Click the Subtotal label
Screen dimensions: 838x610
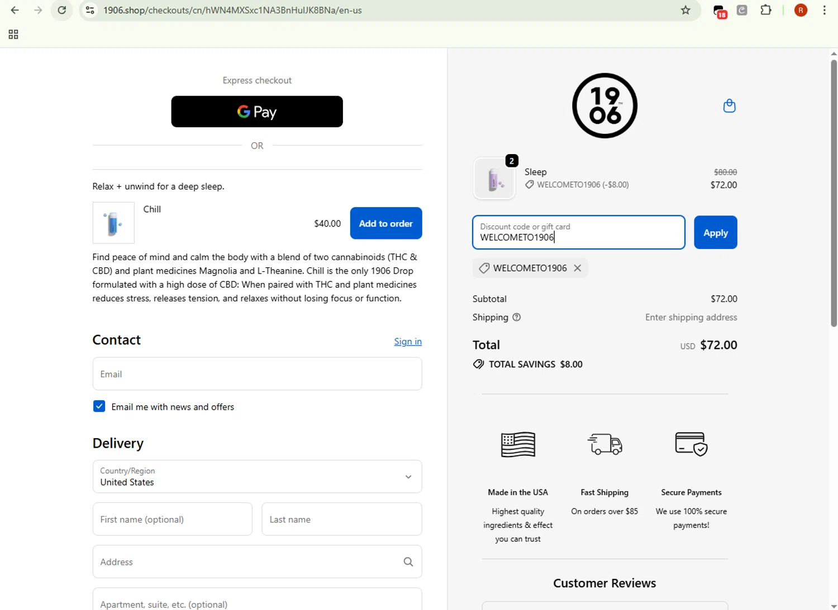(x=489, y=299)
